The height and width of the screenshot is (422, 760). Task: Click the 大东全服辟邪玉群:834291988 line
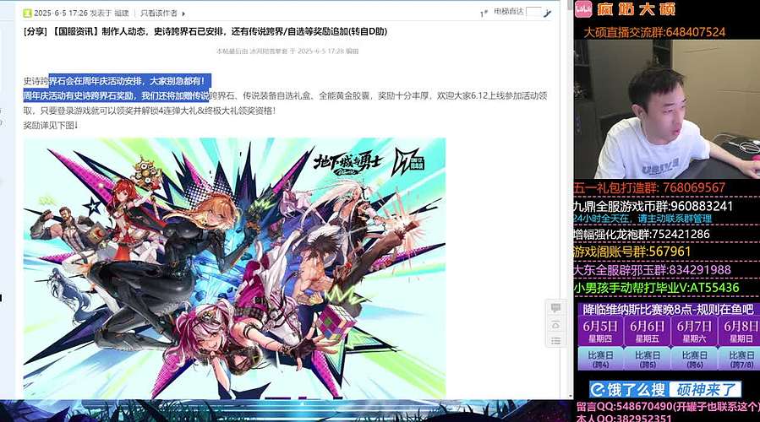point(653,269)
